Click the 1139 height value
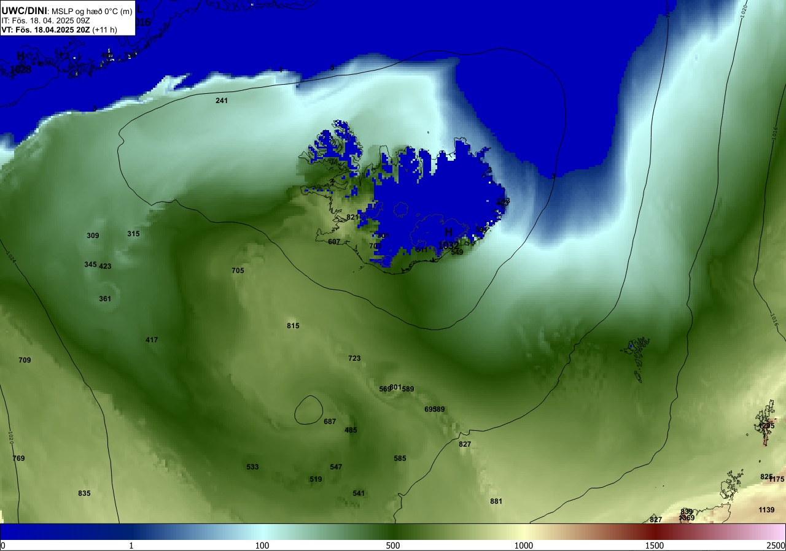The width and height of the screenshot is (786, 551). [x=766, y=510]
